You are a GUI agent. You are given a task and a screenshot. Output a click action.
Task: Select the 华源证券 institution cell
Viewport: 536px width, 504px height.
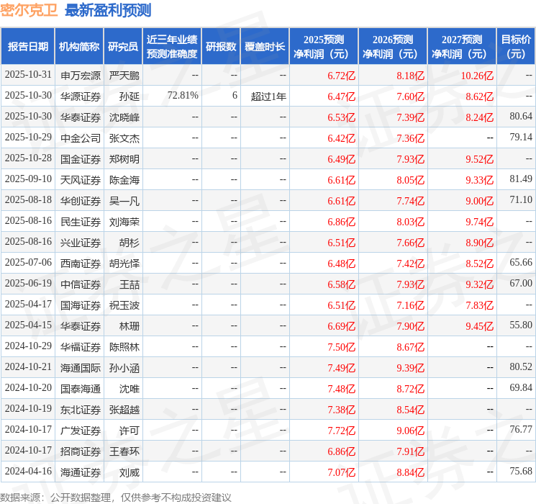(81, 96)
